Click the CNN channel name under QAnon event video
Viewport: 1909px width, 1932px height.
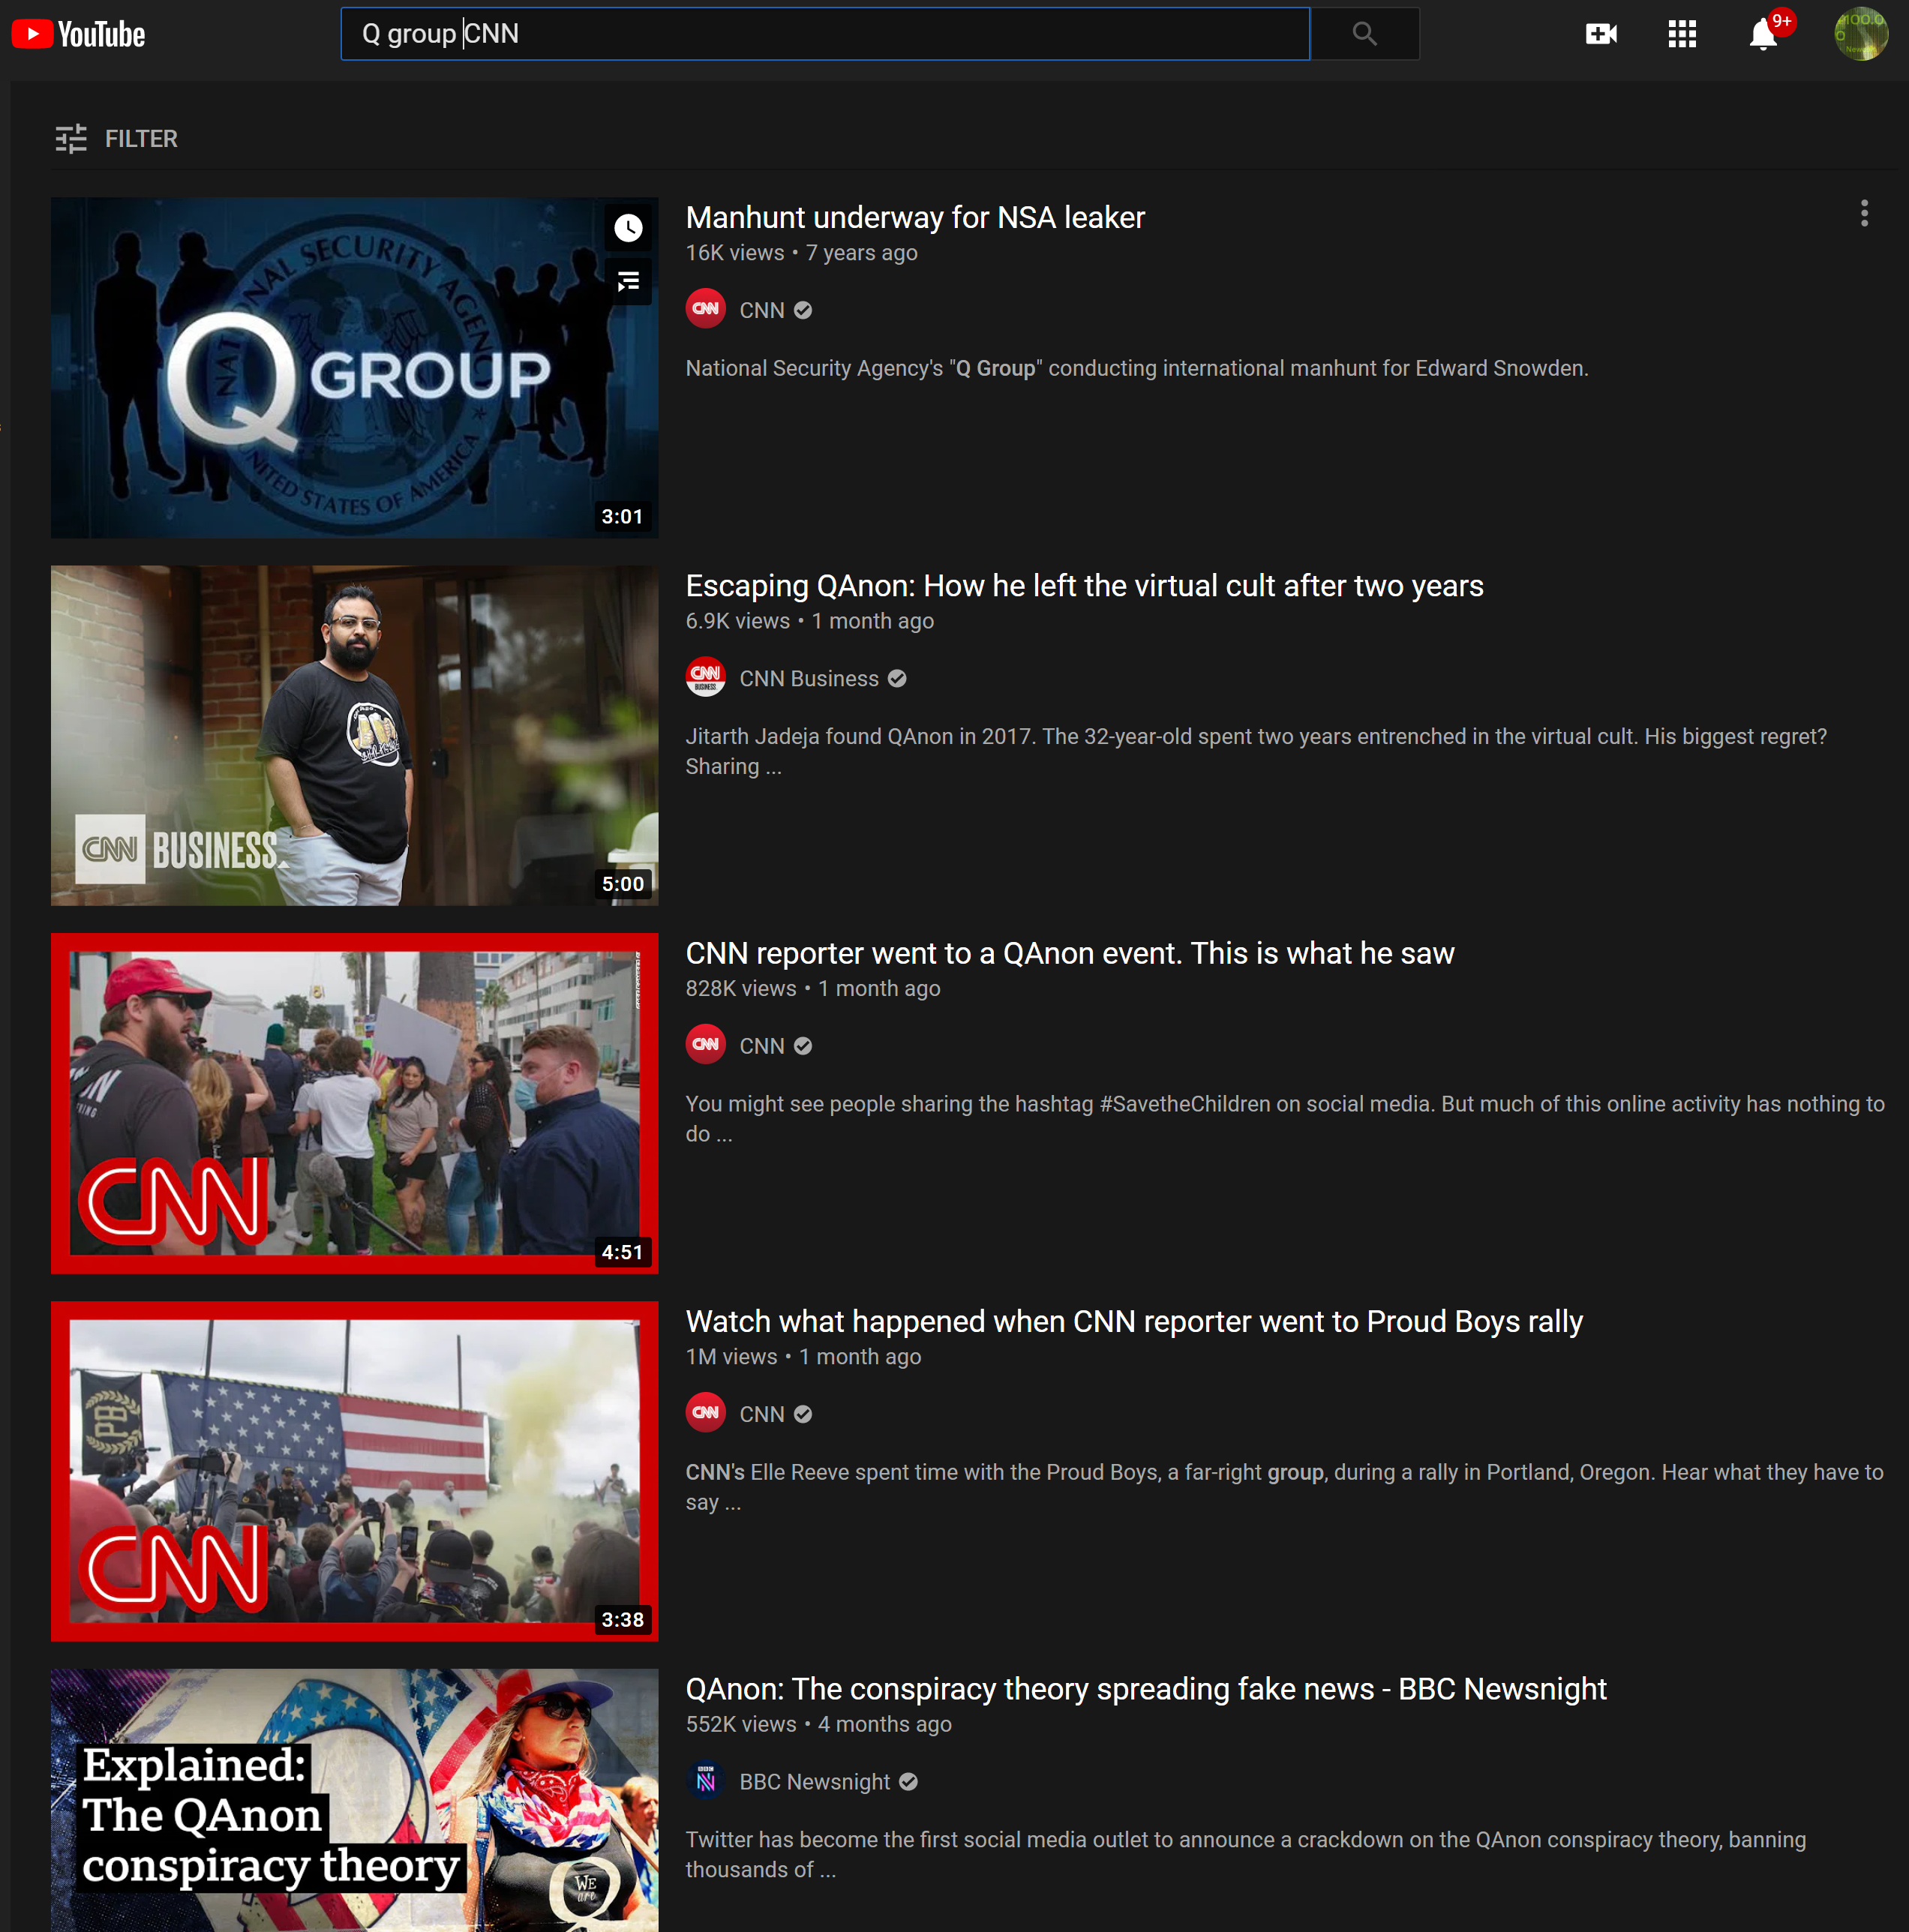tap(762, 1046)
